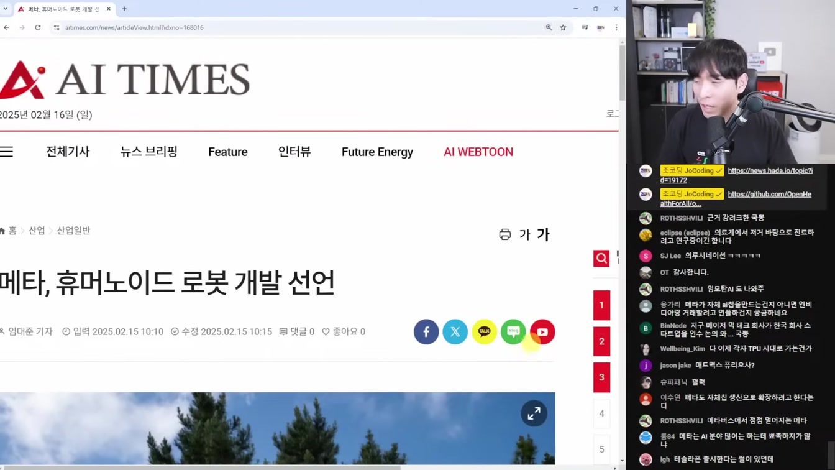Like the article with 좋아요 heart
This screenshot has width=835, height=470.
pyautogui.click(x=344, y=332)
